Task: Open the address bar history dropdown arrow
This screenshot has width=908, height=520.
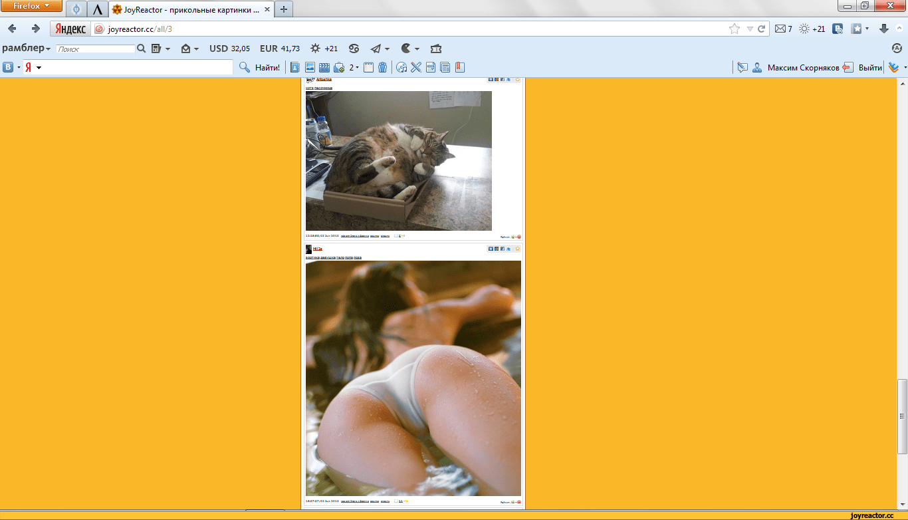Action: point(749,29)
